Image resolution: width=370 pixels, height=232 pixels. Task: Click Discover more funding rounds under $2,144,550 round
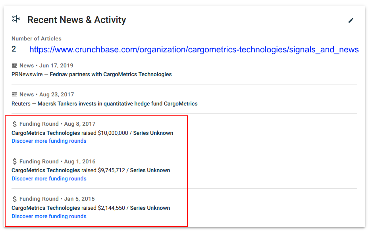click(x=49, y=216)
